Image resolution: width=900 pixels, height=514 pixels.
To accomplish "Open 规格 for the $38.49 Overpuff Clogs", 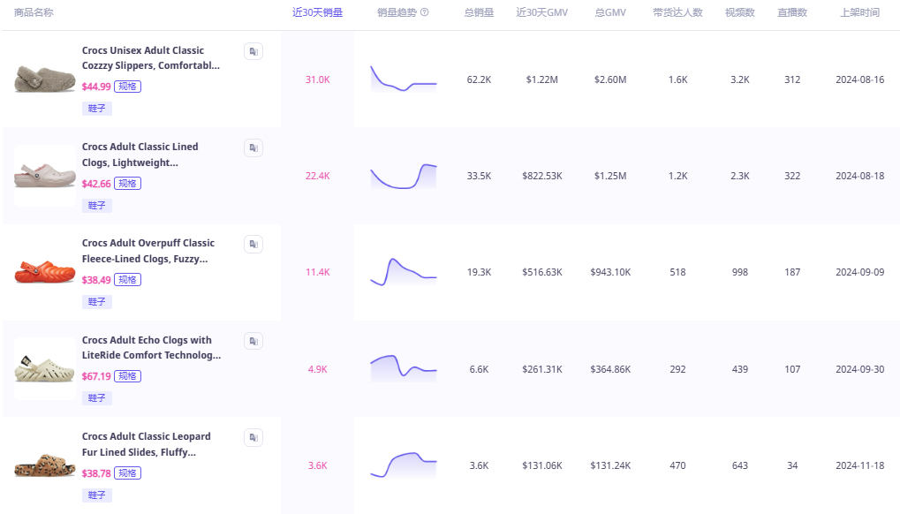I will pyautogui.click(x=127, y=280).
